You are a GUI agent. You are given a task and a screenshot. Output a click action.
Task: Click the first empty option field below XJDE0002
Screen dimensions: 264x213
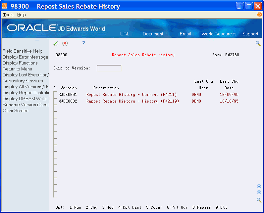[55, 108]
